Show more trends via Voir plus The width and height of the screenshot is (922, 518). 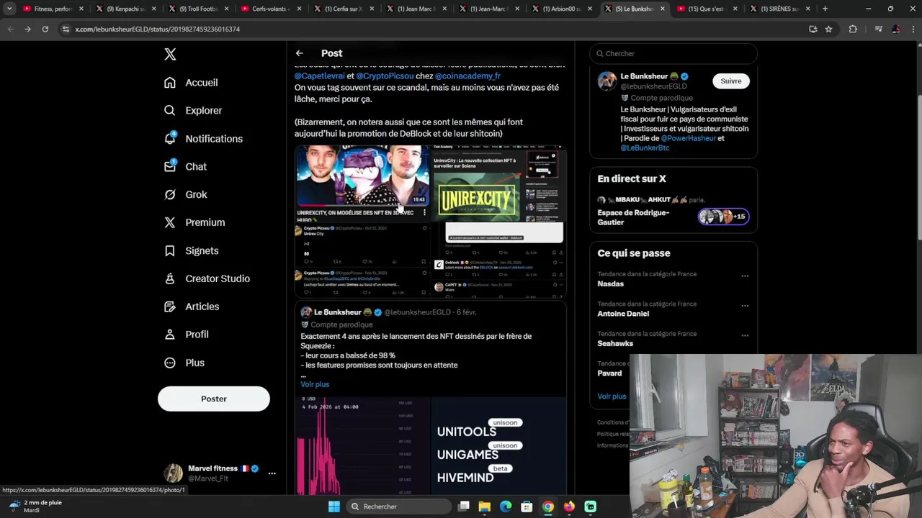pos(612,396)
